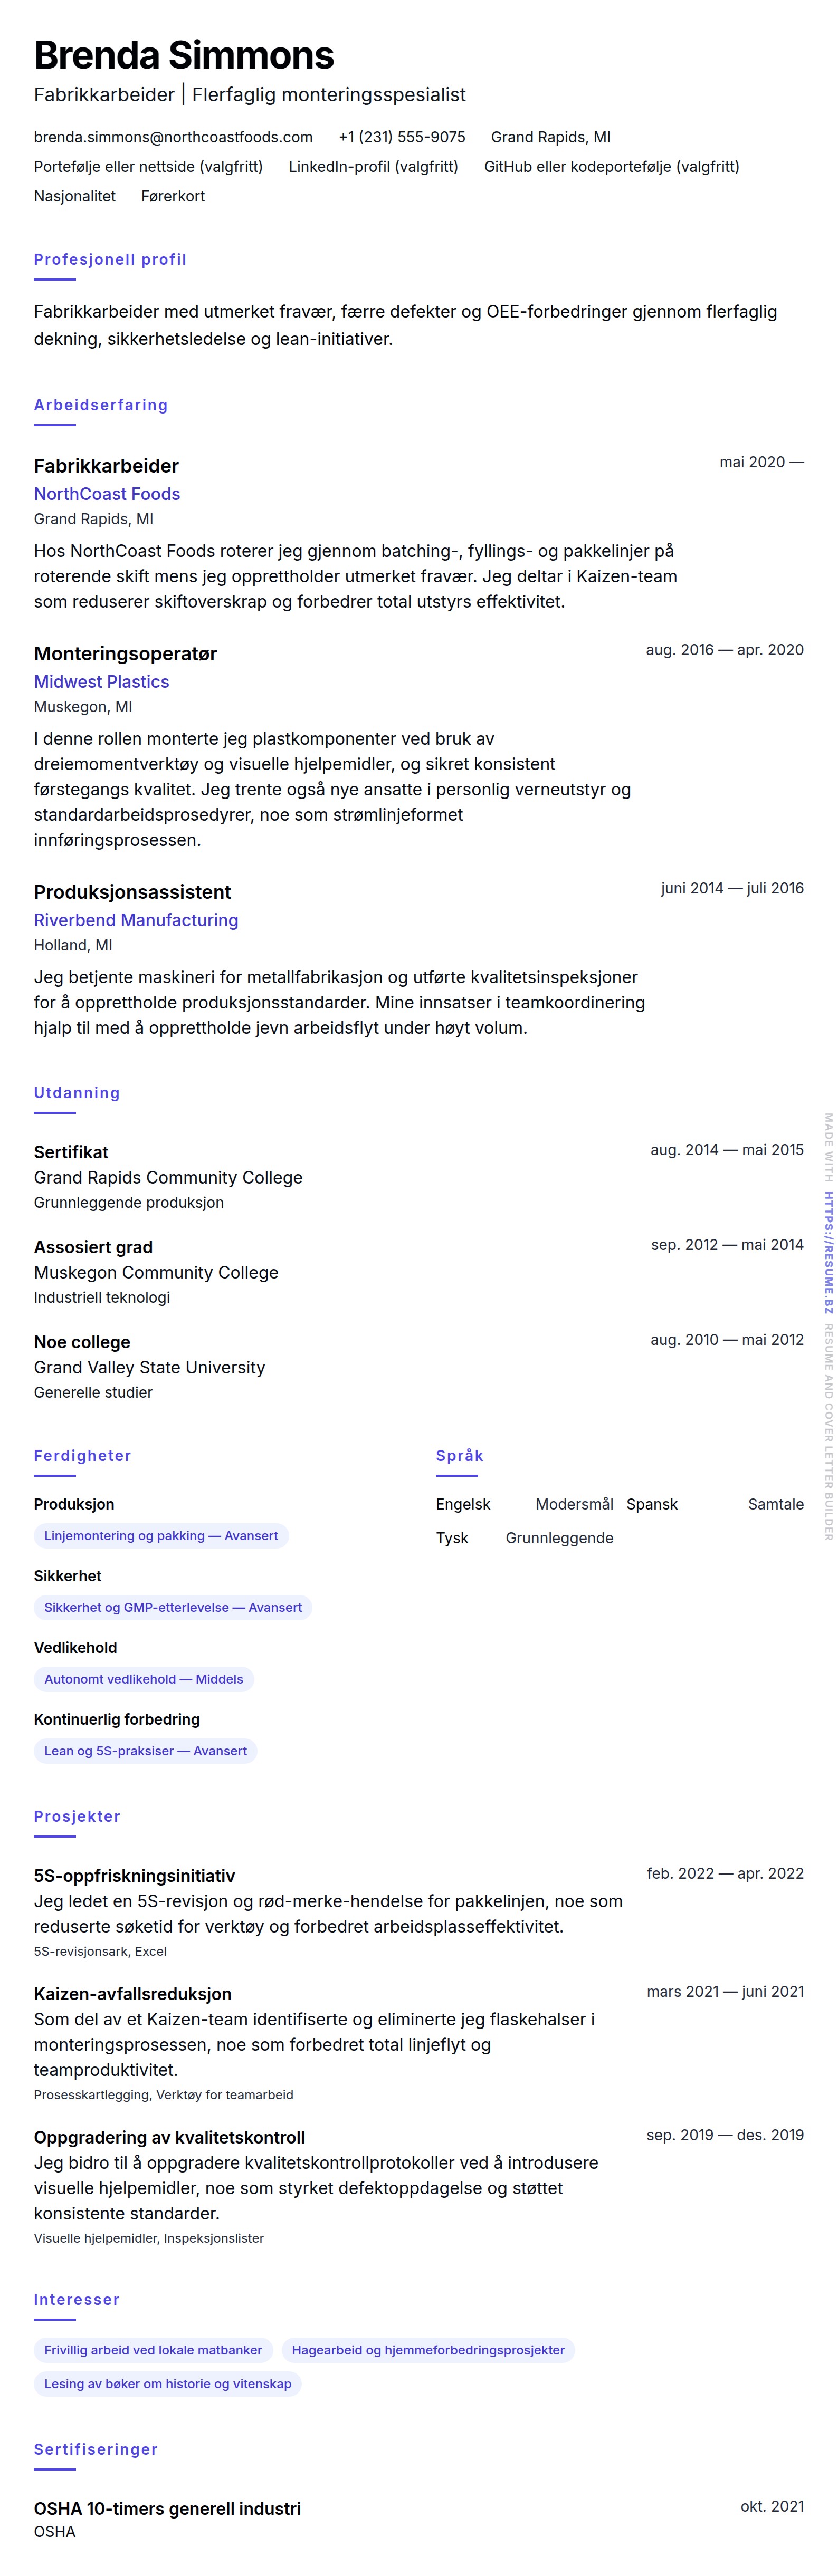Screen dimensions: 838x2576
Task: Open the Riverbend Manufacturing company link
Action: (x=136, y=920)
